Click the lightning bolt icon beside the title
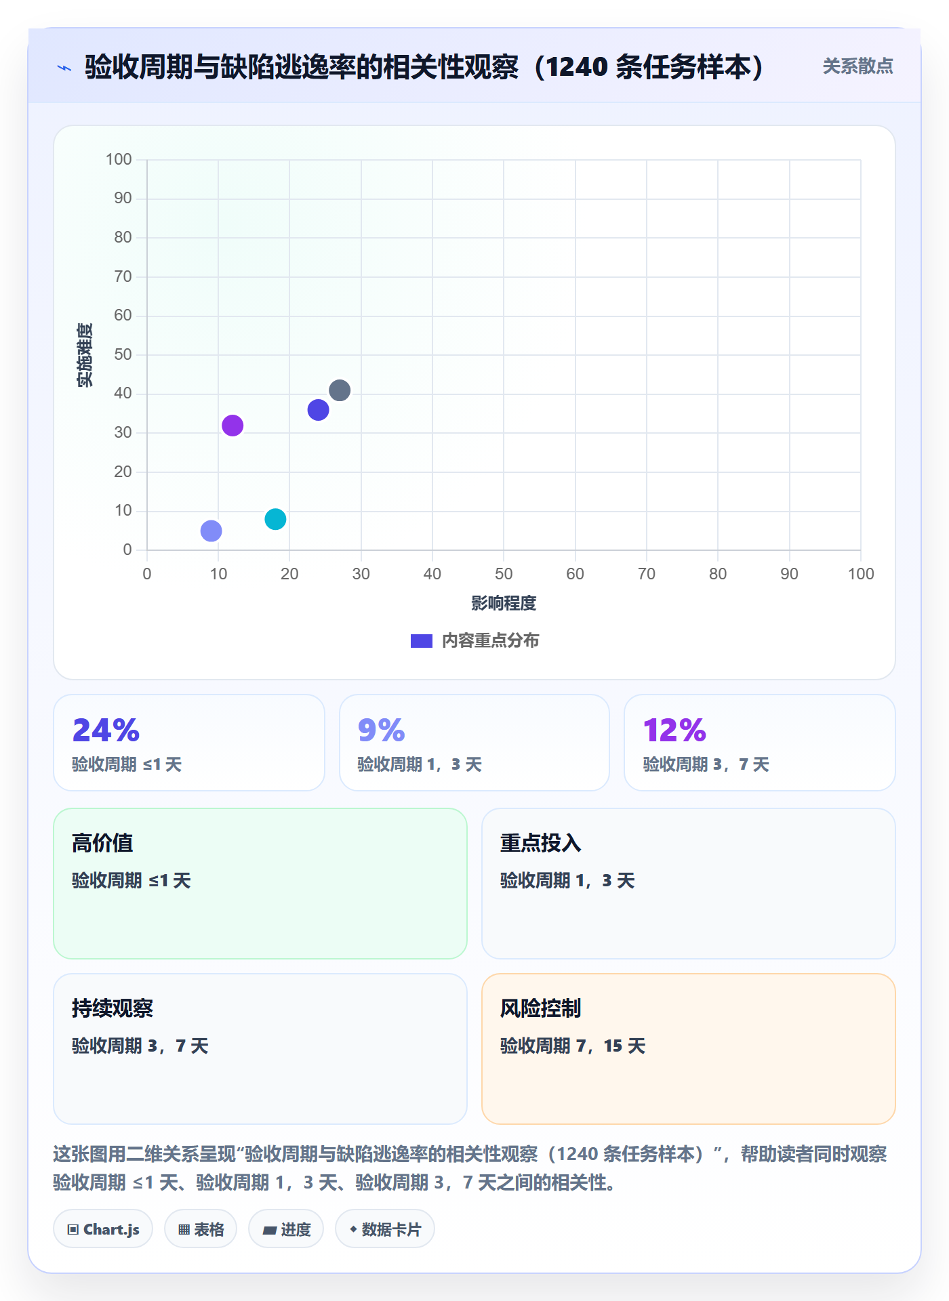The width and height of the screenshot is (949, 1301). click(64, 68)
